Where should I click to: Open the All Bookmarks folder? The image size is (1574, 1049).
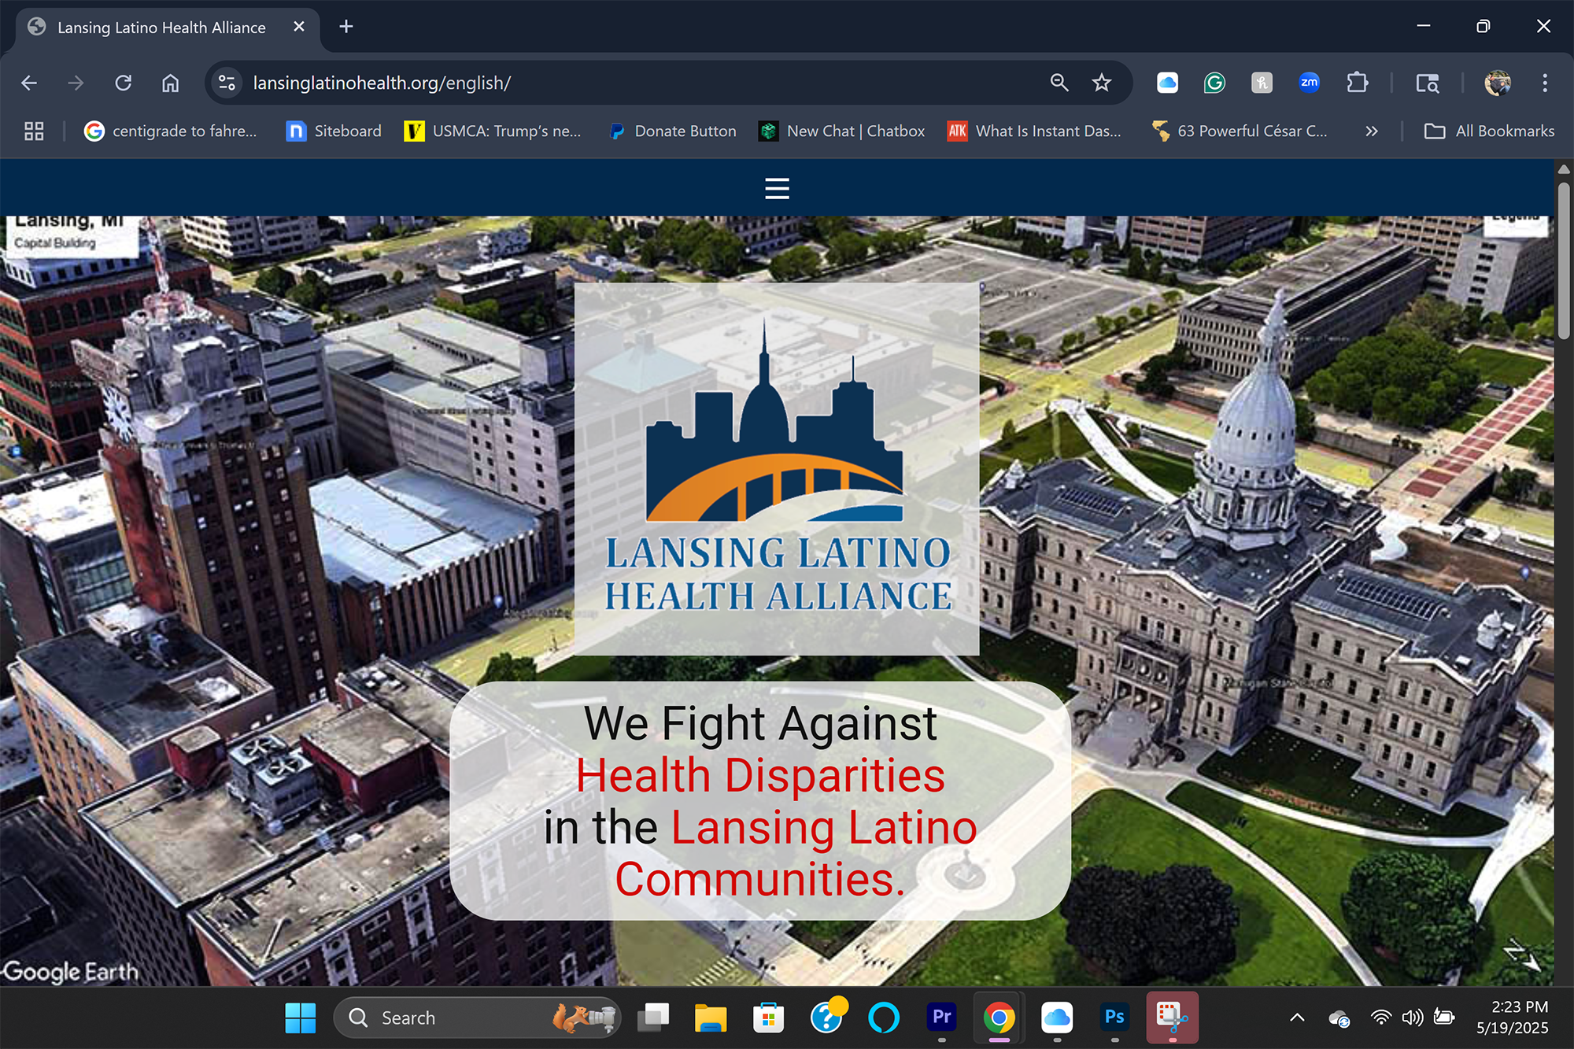(x=1489, y=131)
